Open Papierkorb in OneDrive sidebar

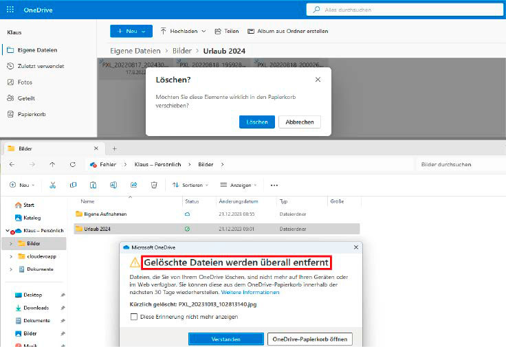(26, 114)
